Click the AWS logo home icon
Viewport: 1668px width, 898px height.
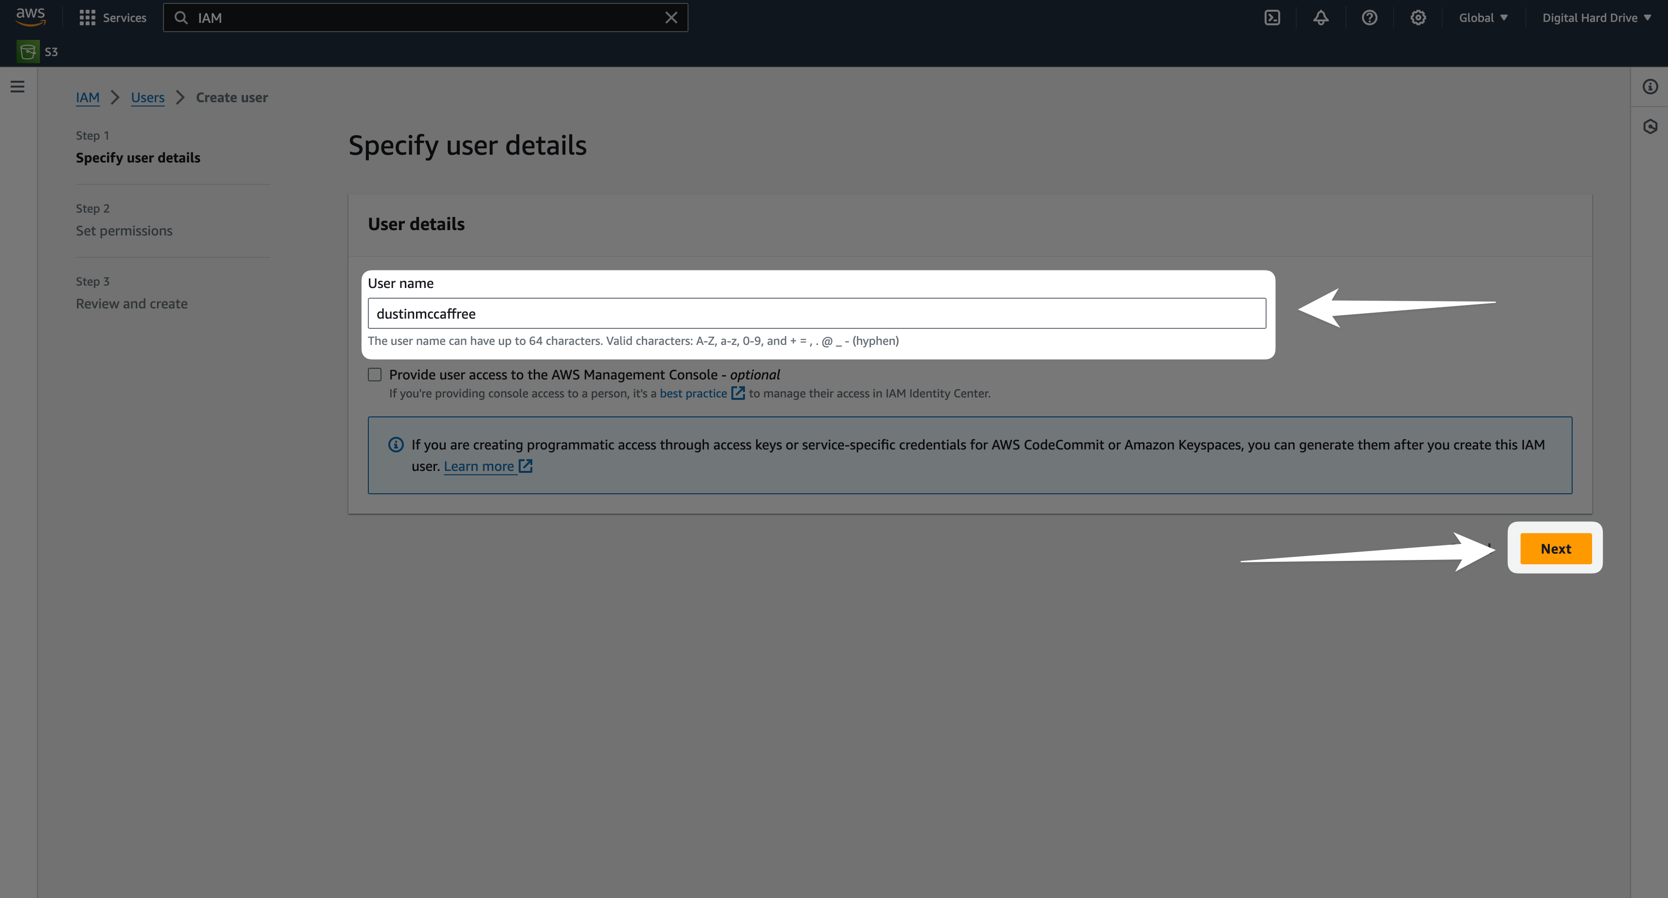[31, 17]
